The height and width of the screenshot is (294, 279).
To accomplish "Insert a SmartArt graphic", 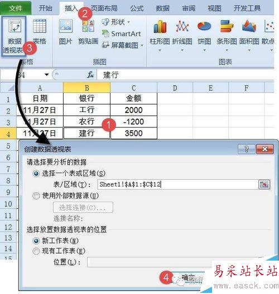I will [122, 34].
